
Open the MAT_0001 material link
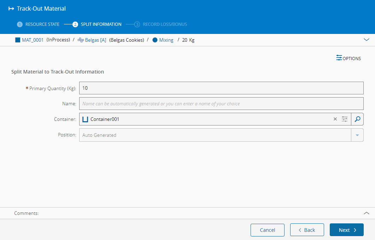[33, 40]
